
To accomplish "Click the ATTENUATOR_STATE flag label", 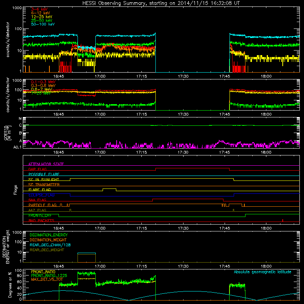I will point(46,164).
